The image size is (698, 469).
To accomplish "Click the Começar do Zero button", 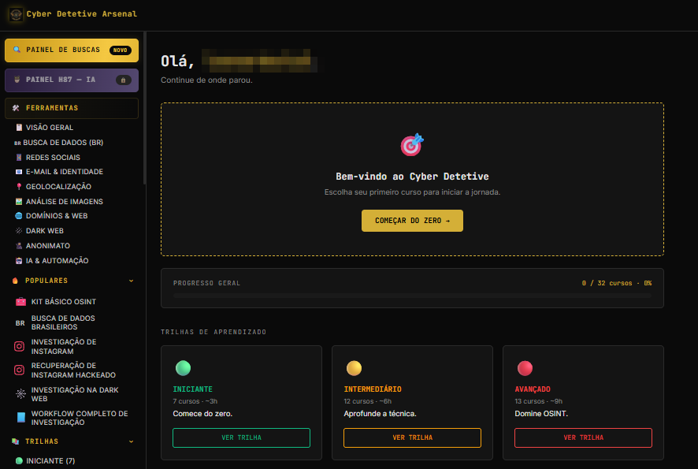I will pos(412,221).
